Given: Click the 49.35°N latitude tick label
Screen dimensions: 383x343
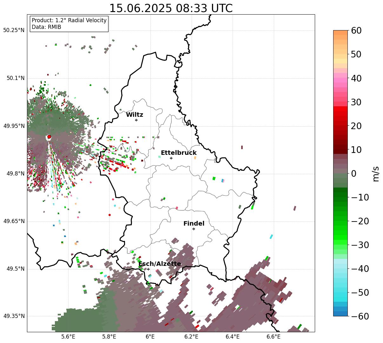Looking at the screenshot, I should 14,316.
